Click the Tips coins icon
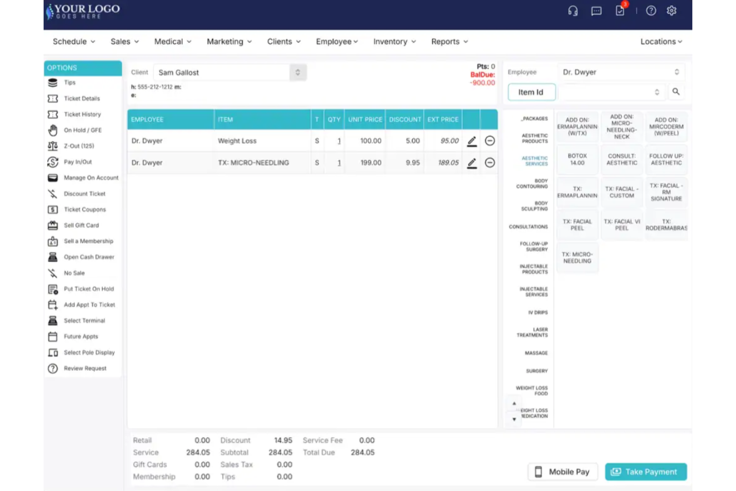736x491 pixels. tap(53, 83)
